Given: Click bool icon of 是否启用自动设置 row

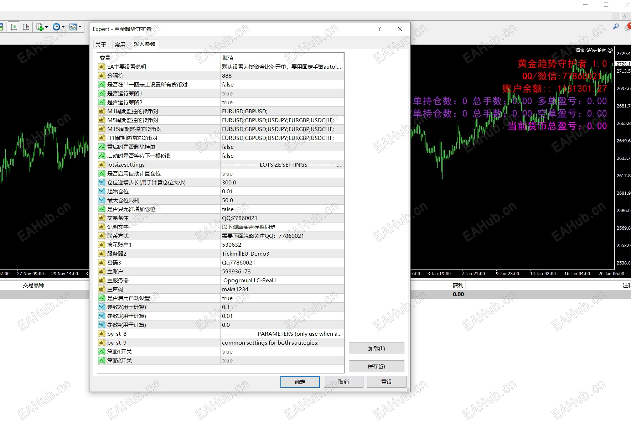Looking at the screenshot, I should pyautogui.click(x=102, y=298).
